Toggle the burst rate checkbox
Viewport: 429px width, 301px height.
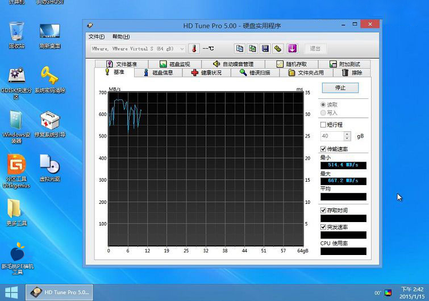coord(323,227)
